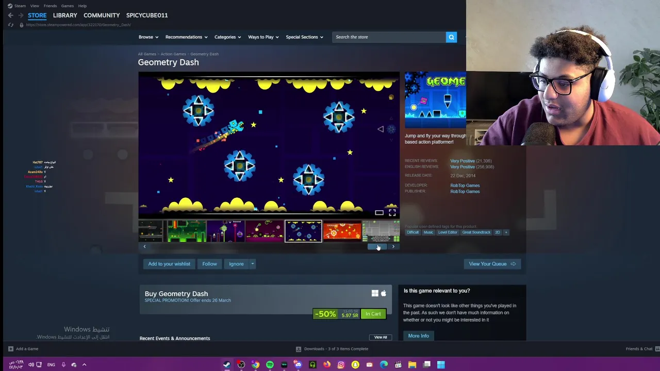Open Downloads status at bottom bar
The height and width of the screenshot is (371, 660).
(332, 349)
